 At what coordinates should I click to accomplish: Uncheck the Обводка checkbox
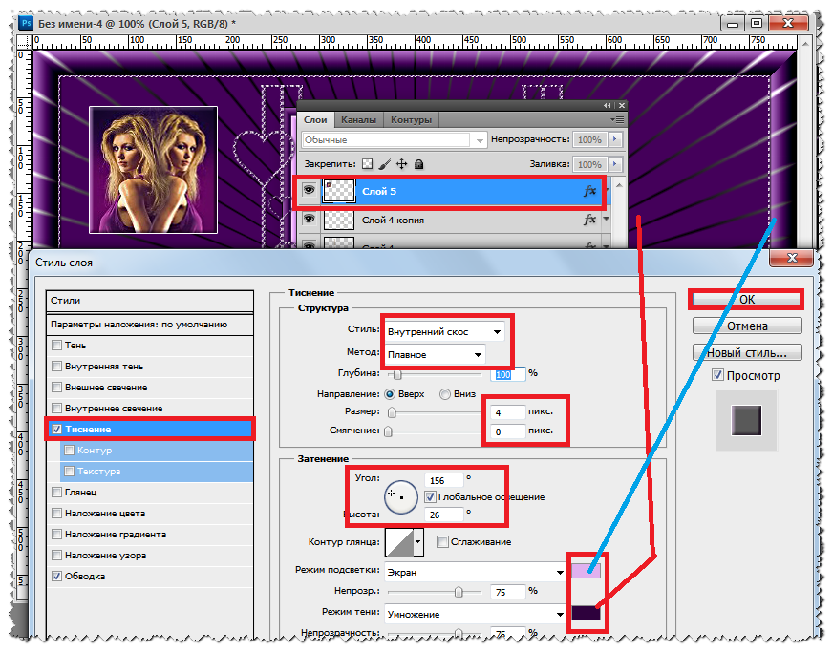[x=57, y=577]
